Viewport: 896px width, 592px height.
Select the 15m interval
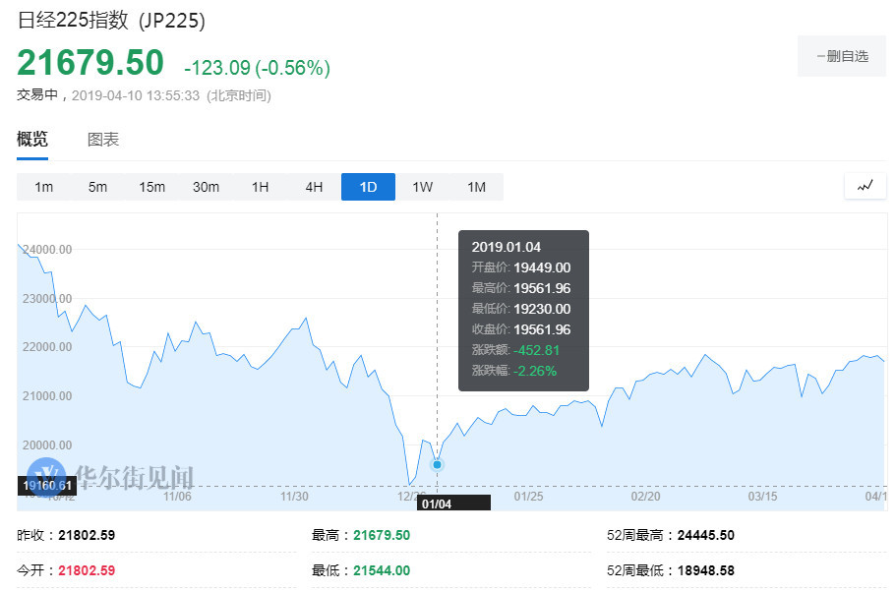pos(152,187)
